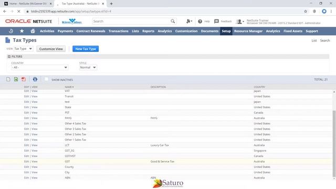Click the browser address bar URL

(71, 12)
